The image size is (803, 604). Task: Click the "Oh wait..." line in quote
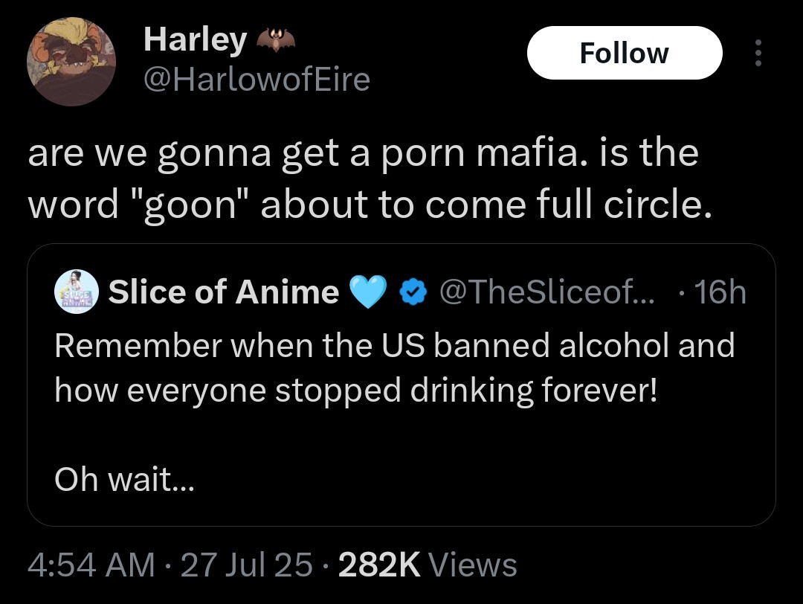click(123, 479)
